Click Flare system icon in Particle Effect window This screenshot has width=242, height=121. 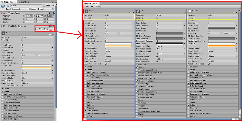coord(87,11)
